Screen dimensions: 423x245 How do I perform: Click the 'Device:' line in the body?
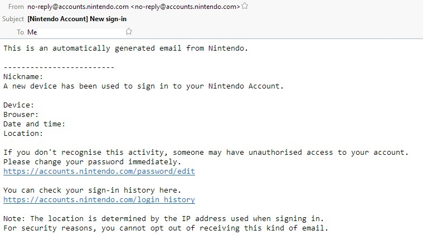coord(18,105)
